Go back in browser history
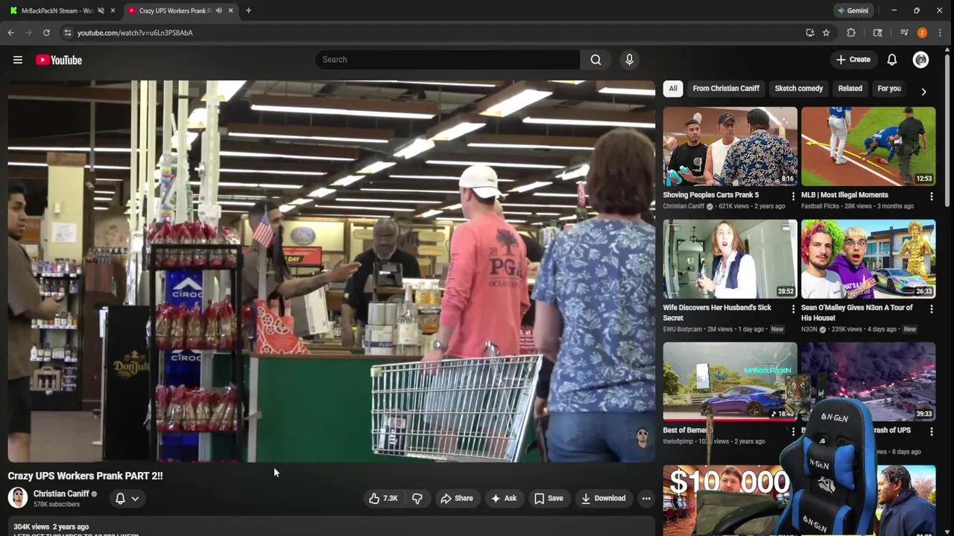This screenshot has width=954, height=536. point(11,33)
